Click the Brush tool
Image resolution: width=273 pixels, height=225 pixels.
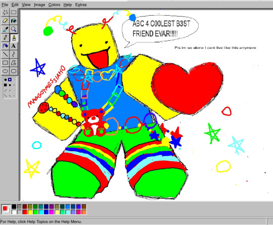click(x=14, y=37)
